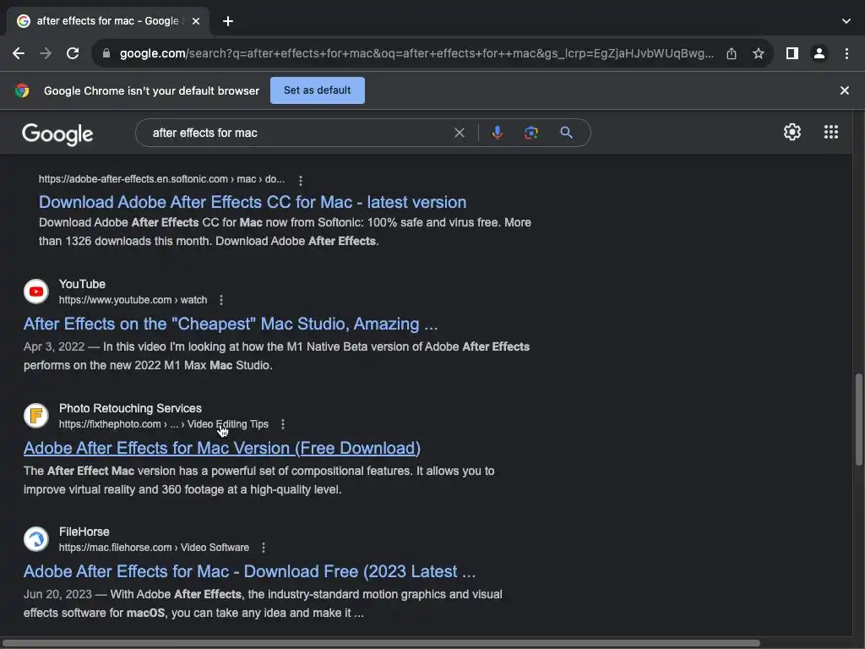Submit search with magnifying glass
Viewport: 865px width, 649px height.
tap(566, 133)
